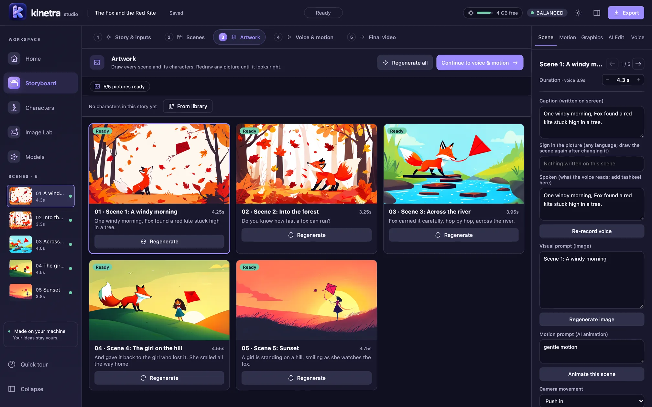Go to previous scene arrow
652x407 pixels.
tap(612, 64)
